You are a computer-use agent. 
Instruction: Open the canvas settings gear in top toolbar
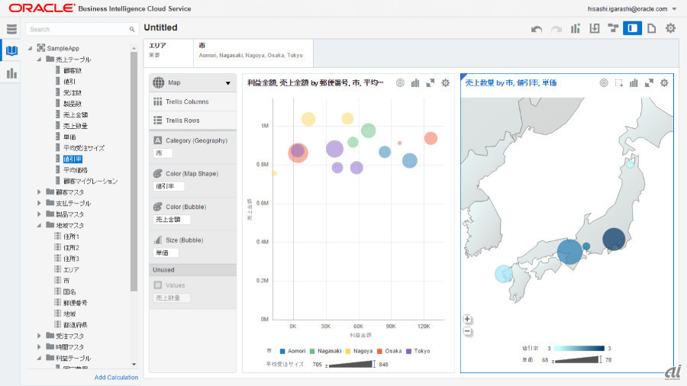670,29
